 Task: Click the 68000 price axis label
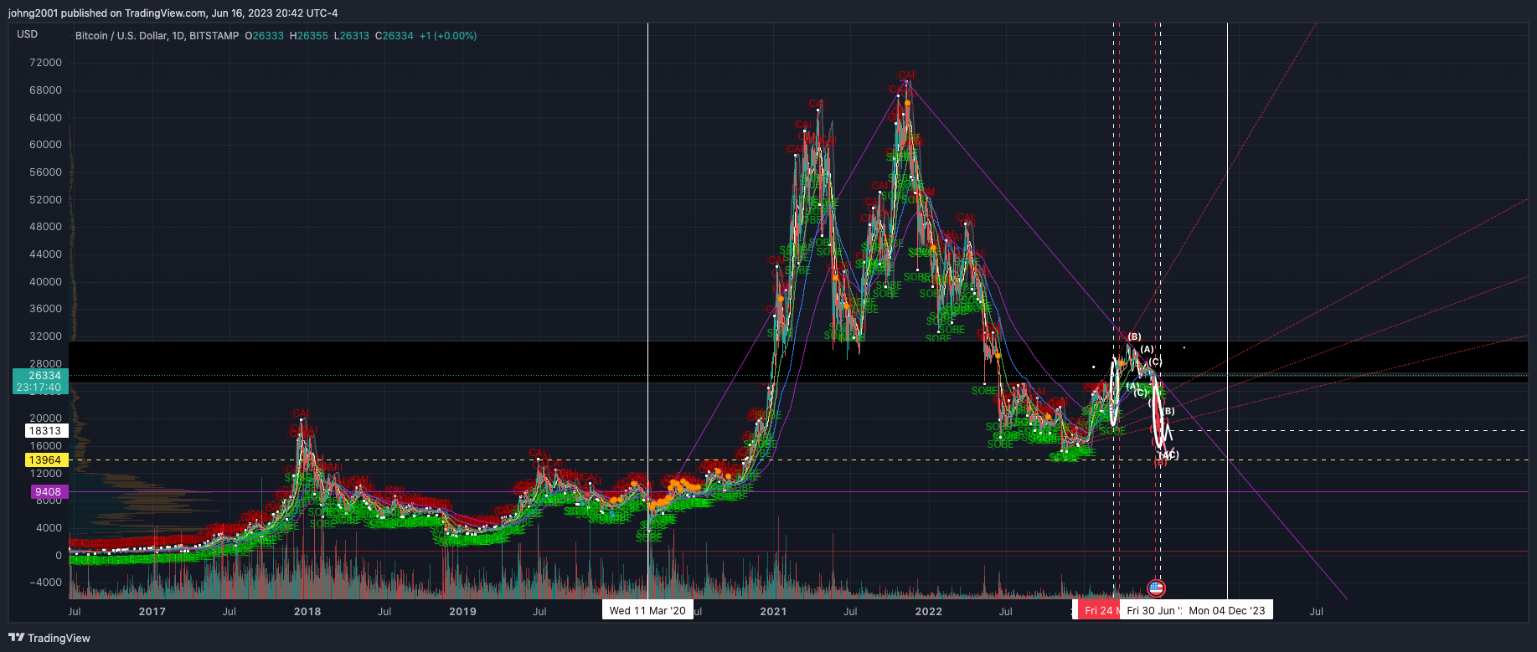(x=45, y=90)
